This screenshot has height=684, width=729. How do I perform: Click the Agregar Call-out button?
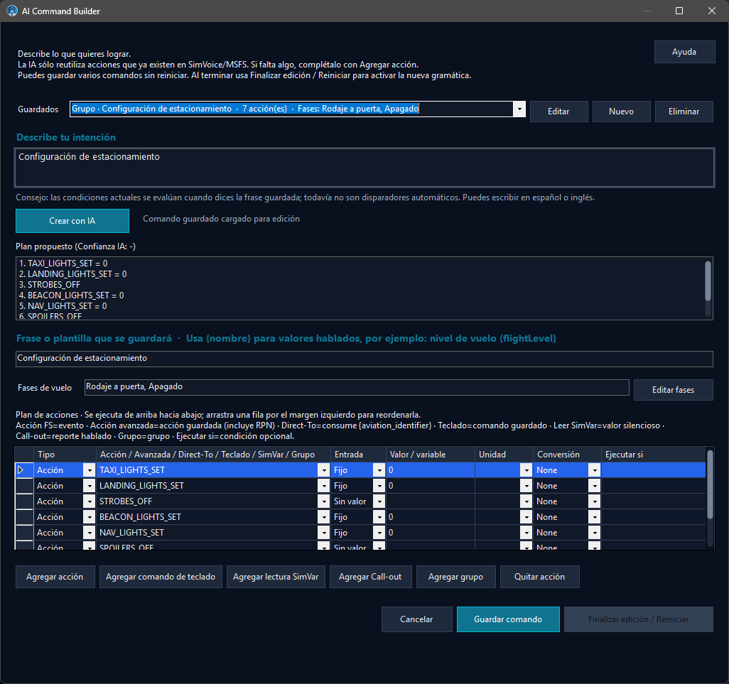370,577
